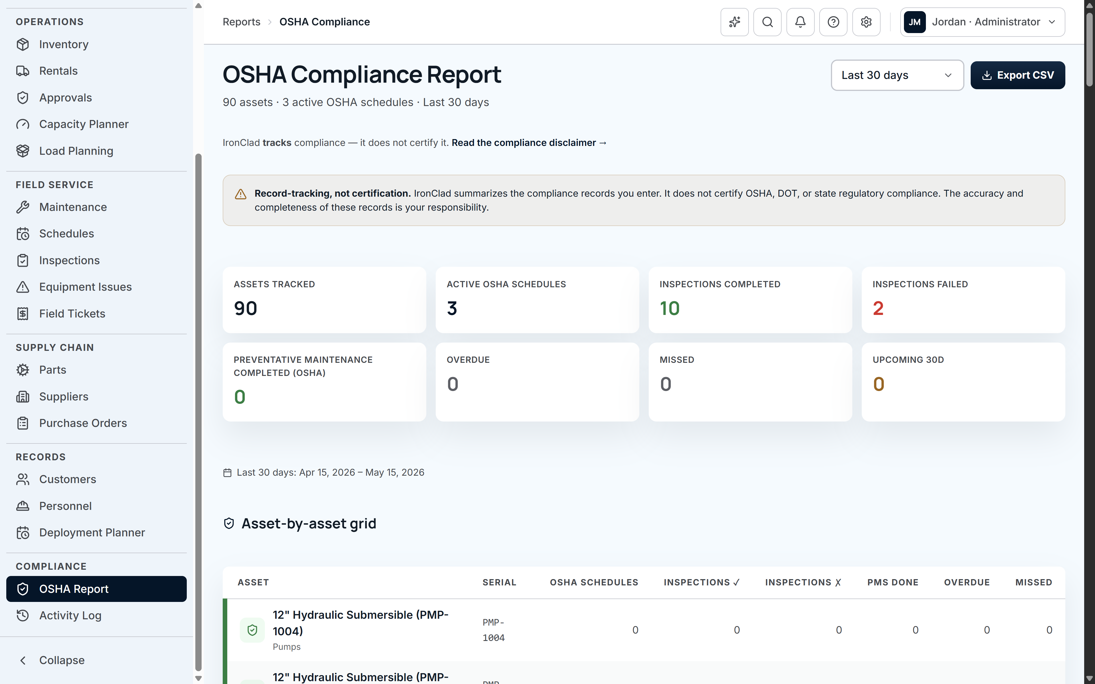Click the Schedules calendar-clock icon
Viewport: 1095px width, 684px height.
click(23, 234)
